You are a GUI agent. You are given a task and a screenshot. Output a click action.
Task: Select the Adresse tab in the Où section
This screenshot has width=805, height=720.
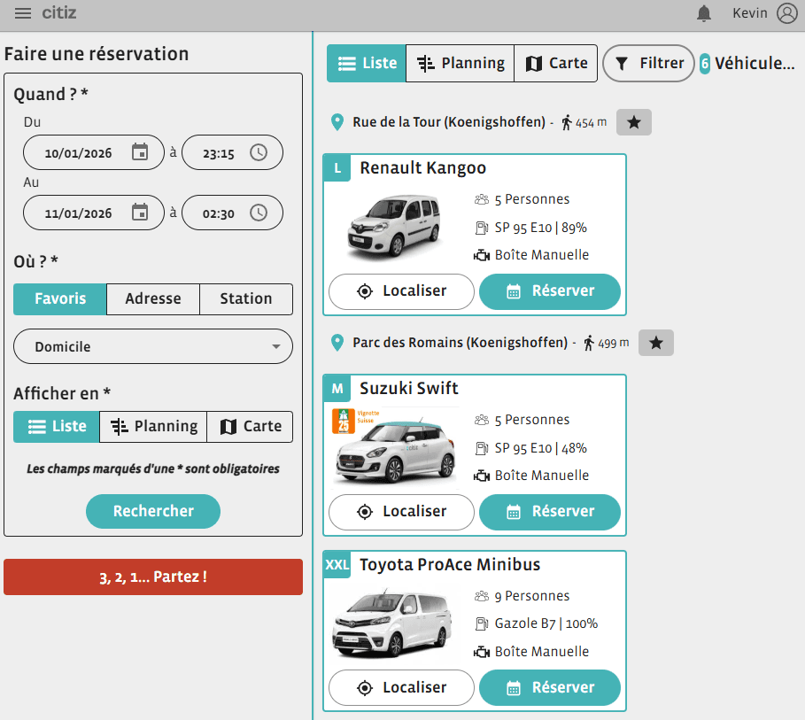(x=152, y=299)
